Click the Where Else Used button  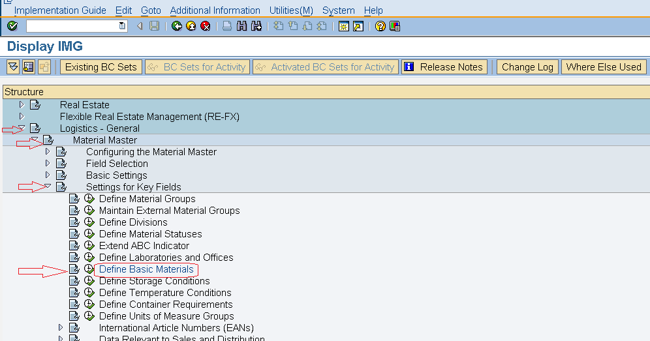pyautogui.click(x=604, y=67)
